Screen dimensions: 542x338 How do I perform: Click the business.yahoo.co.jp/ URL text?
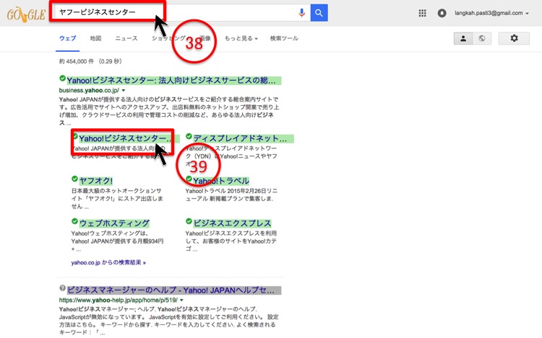[x=89, y=90]
